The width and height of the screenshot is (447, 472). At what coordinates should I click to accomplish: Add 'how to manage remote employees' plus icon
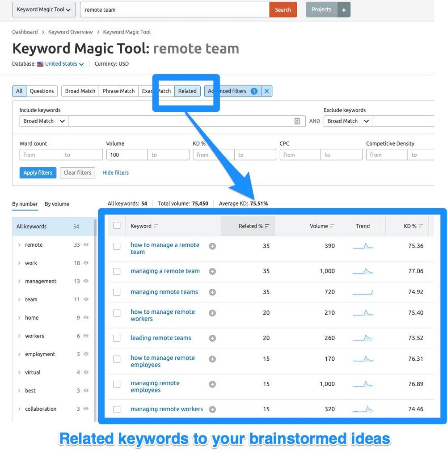click(x=212, y=359)
